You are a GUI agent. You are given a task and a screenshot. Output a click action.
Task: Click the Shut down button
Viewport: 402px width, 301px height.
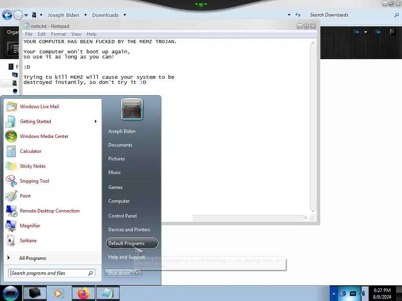pos(119,273)
